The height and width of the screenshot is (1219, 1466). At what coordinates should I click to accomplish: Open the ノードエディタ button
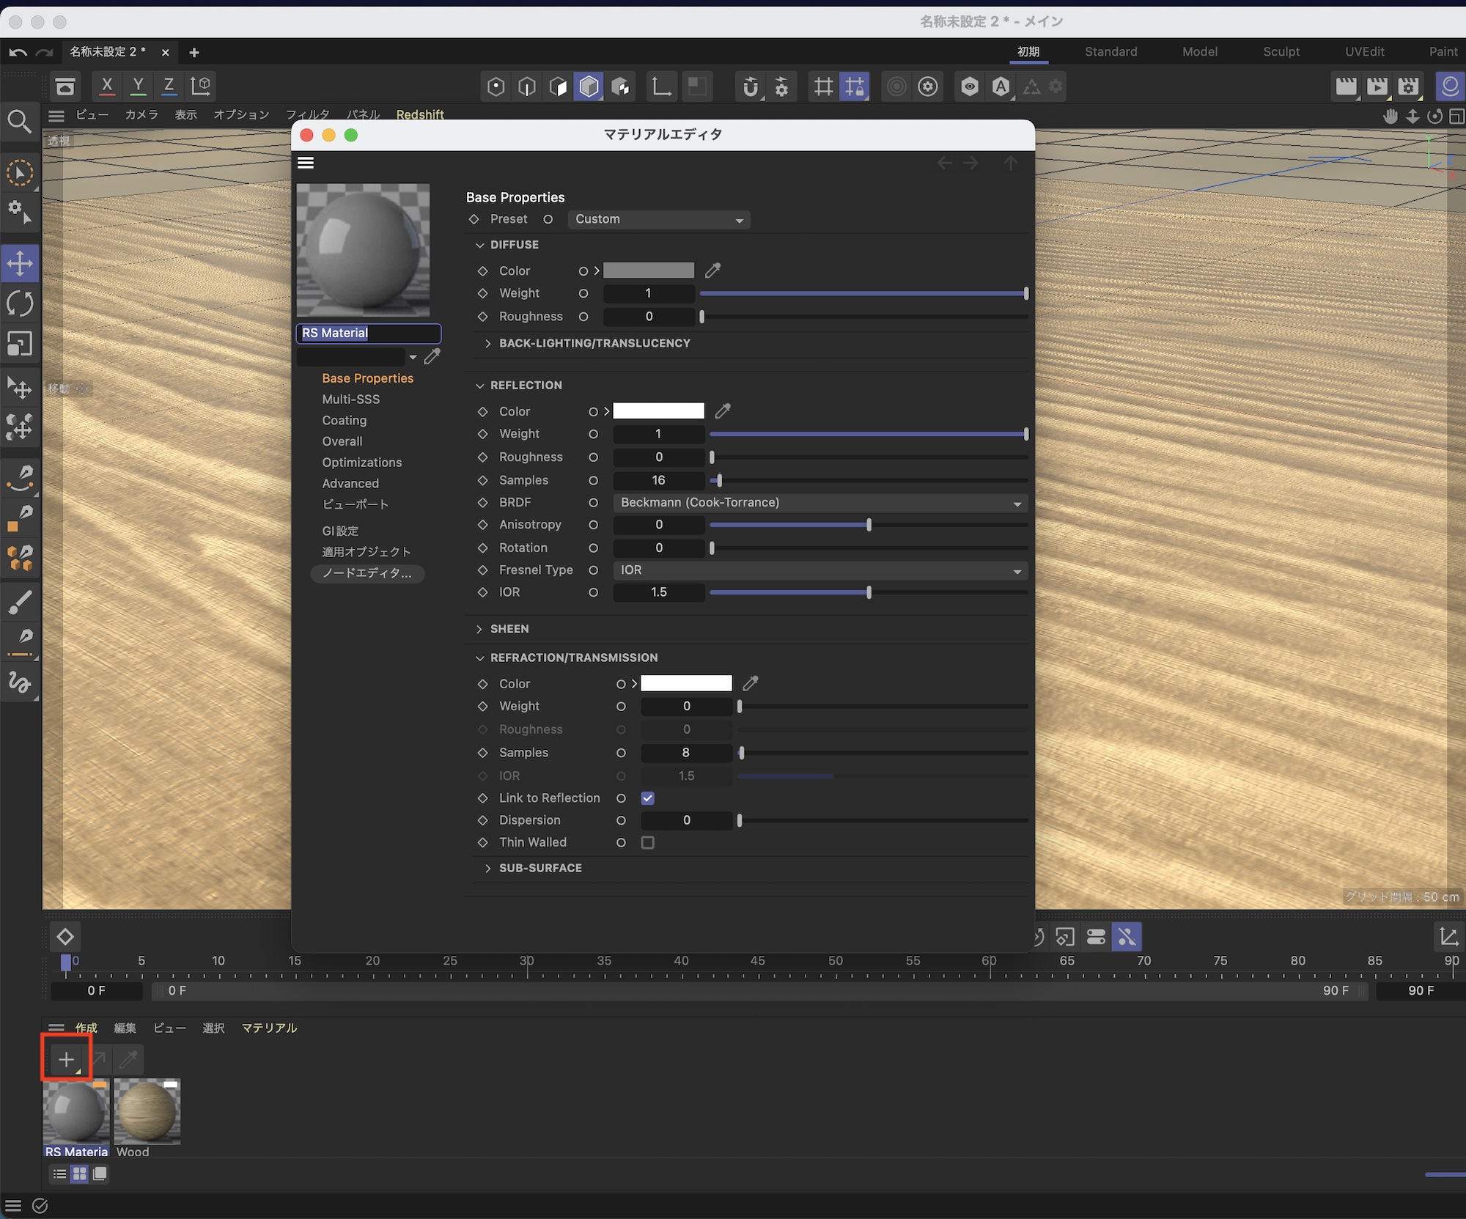point(366,572)
